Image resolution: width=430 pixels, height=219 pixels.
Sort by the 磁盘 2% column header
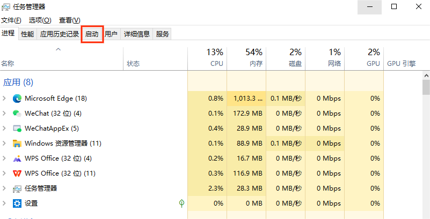point(286,59)
